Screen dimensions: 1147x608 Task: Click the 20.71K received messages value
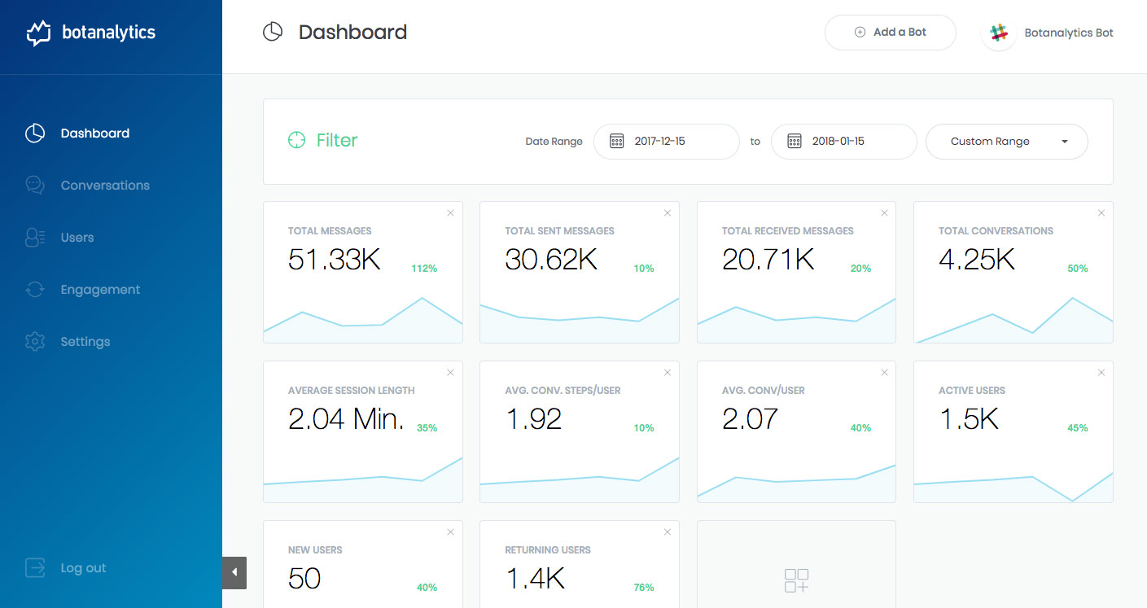tap(768, 260)
